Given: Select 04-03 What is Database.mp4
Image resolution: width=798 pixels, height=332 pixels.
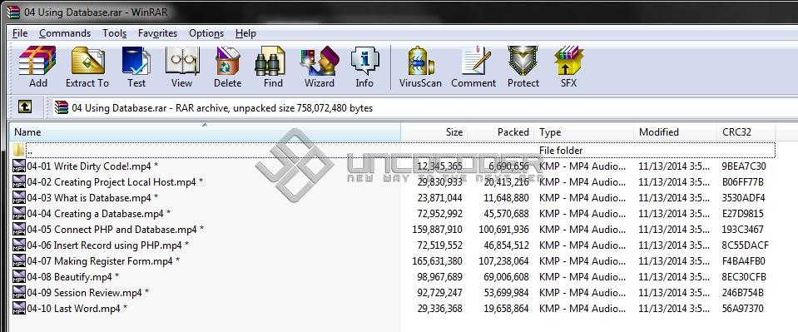Looking at the screenshot, I should point(92,197).
